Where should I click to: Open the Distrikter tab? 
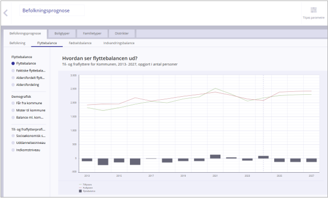point(122,33)
